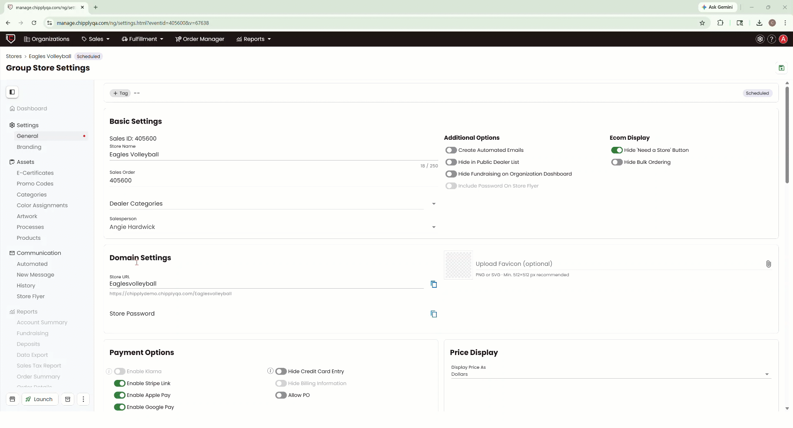793x428 pixels.
Task: Click the favicon upload paperclip icon
Action: (x=768, y=264)
